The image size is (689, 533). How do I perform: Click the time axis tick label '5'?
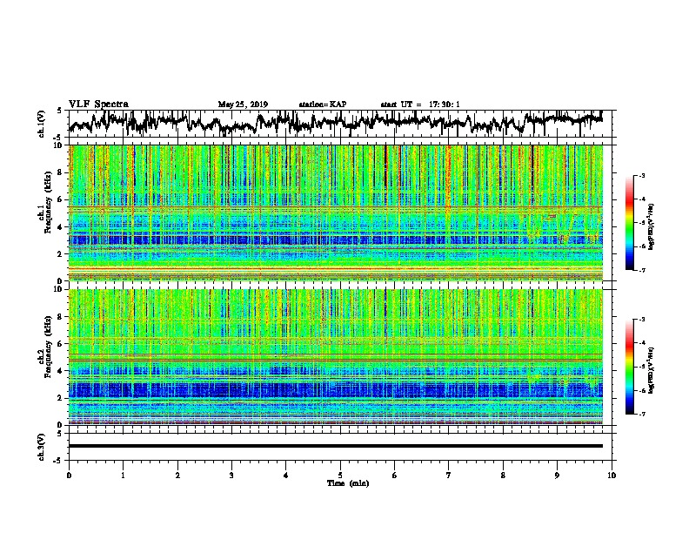click(340, 475)
